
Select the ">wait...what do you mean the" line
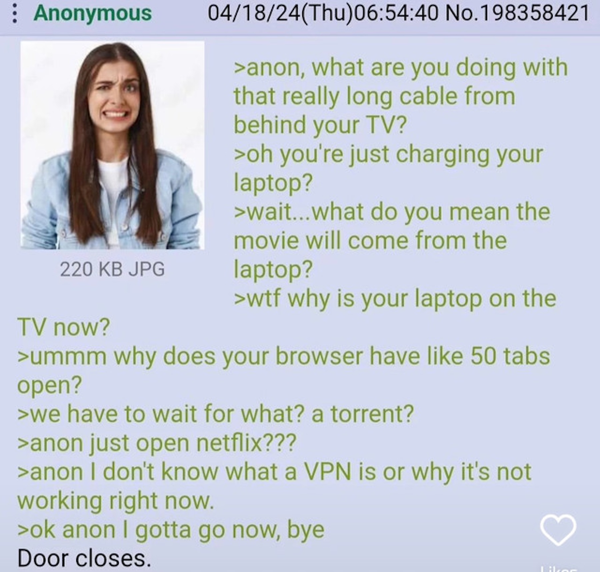[392, 212]
